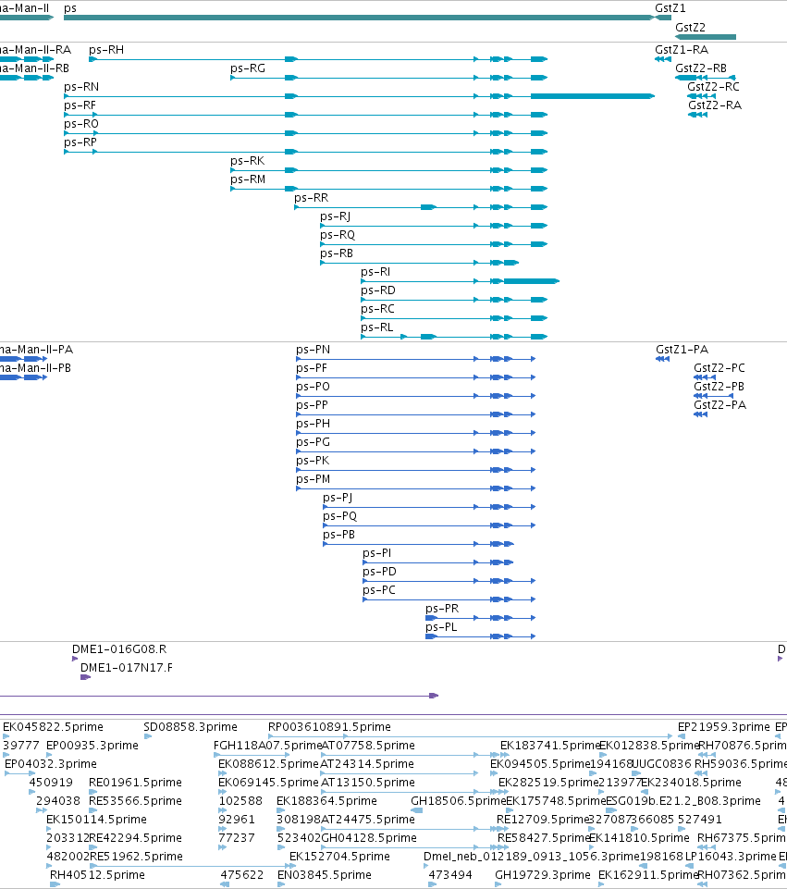Image resolution: width=787 pixels, height=889 pixels.
Task: Select the EN03845.5prime EST label
Action: coord(324,875)
